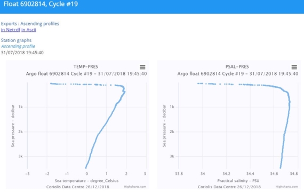The width and height of the screenshot is (304, 192).
Task: Click the deepest point of the salinity profile
Action: click(281, 168)
